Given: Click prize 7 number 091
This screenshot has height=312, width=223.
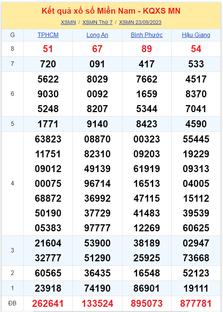Looking at the screenshot, I should (97, 64).
